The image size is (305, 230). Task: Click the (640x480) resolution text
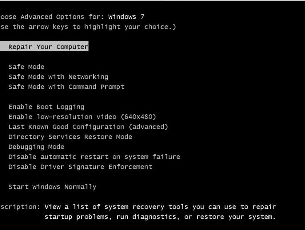click(138, 117)
